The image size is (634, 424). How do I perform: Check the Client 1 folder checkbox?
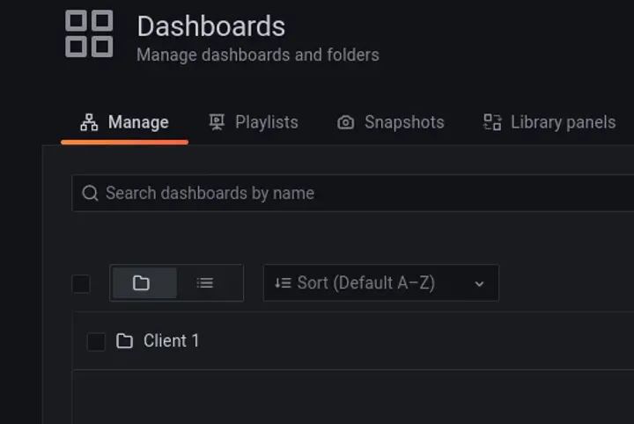[96, 341]
